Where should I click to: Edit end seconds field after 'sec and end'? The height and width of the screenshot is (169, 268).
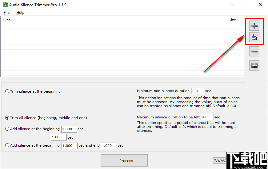pyautogui.click(x=109, y=146)
